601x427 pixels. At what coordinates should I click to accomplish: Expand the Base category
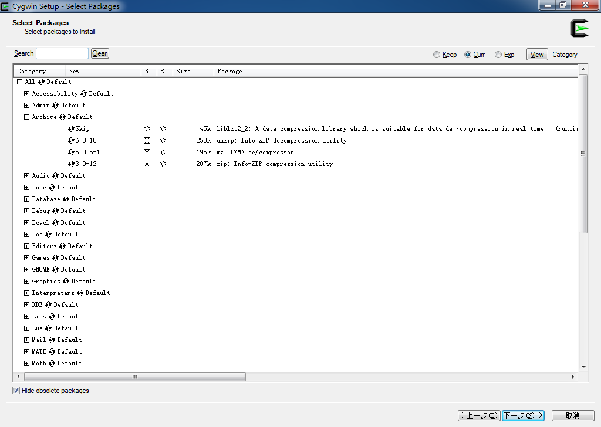pos(26,188)
